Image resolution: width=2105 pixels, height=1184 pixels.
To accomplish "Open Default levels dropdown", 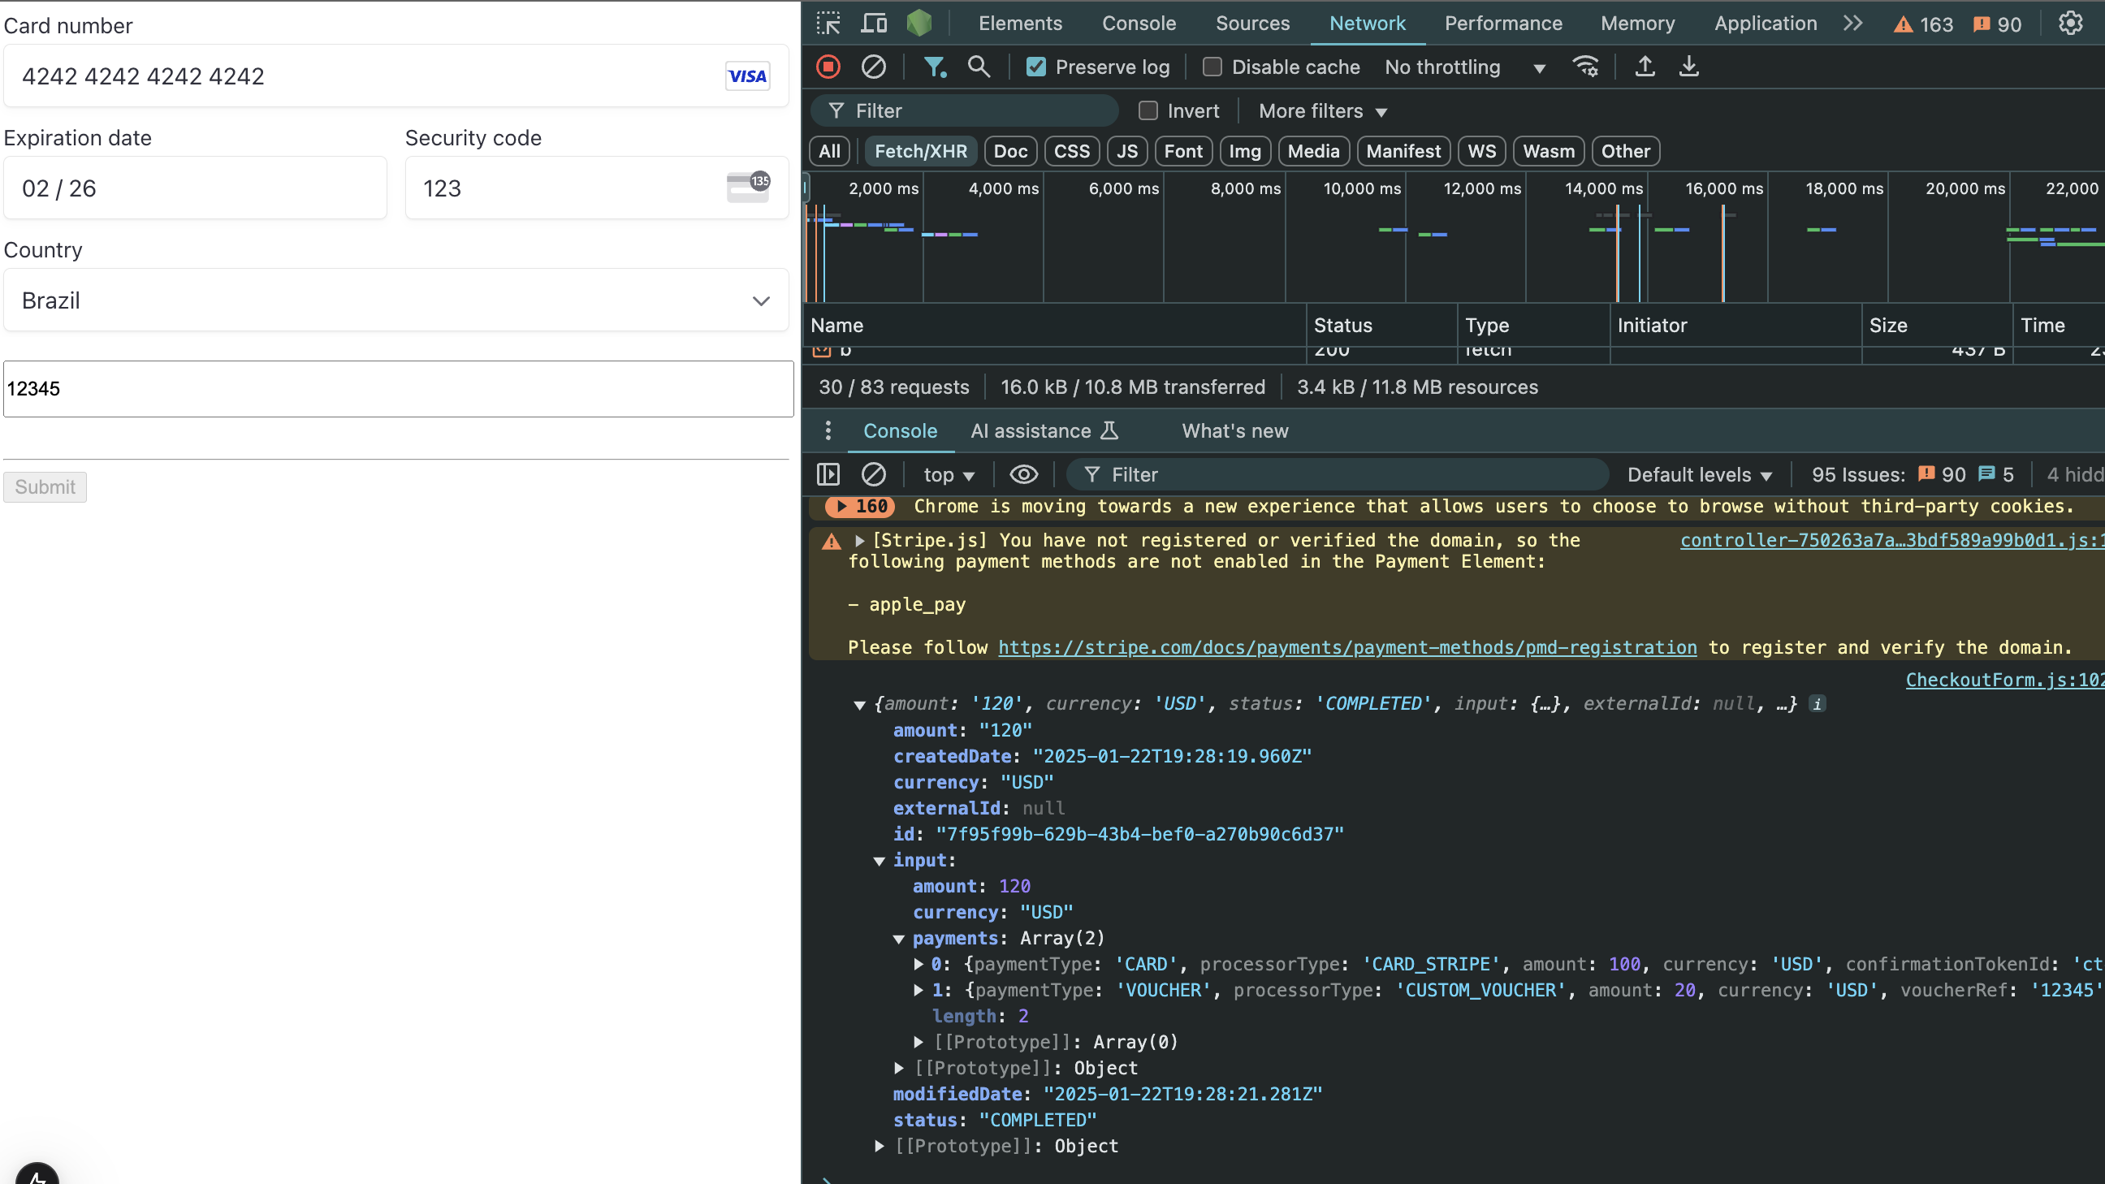I will [x=1699, y=475].
